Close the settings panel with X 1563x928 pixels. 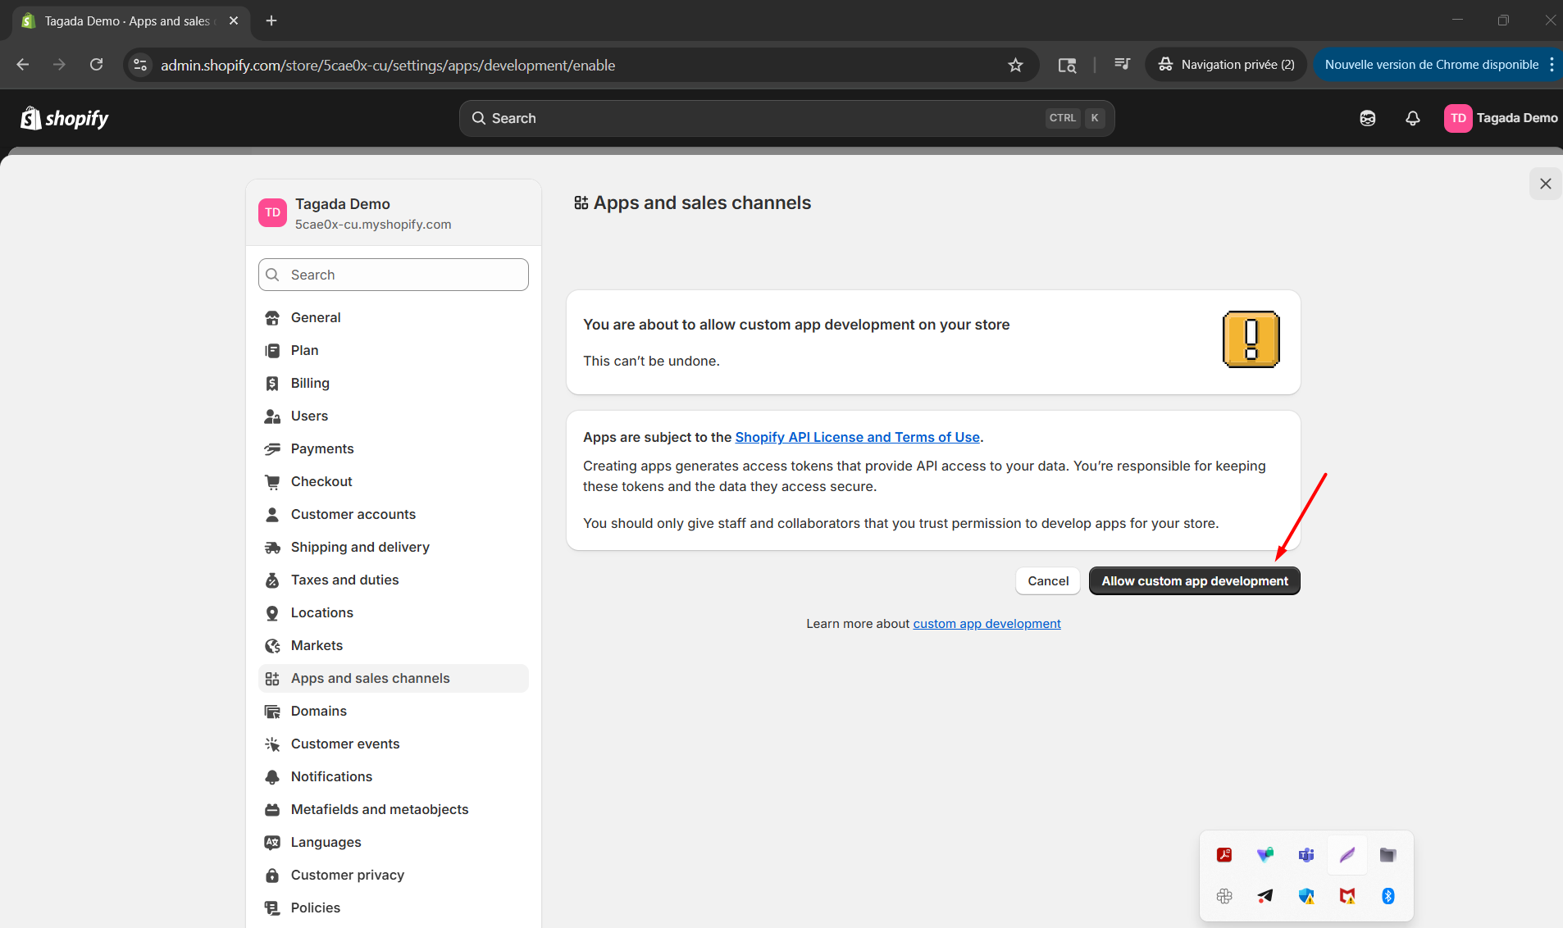coord(1545,184)
